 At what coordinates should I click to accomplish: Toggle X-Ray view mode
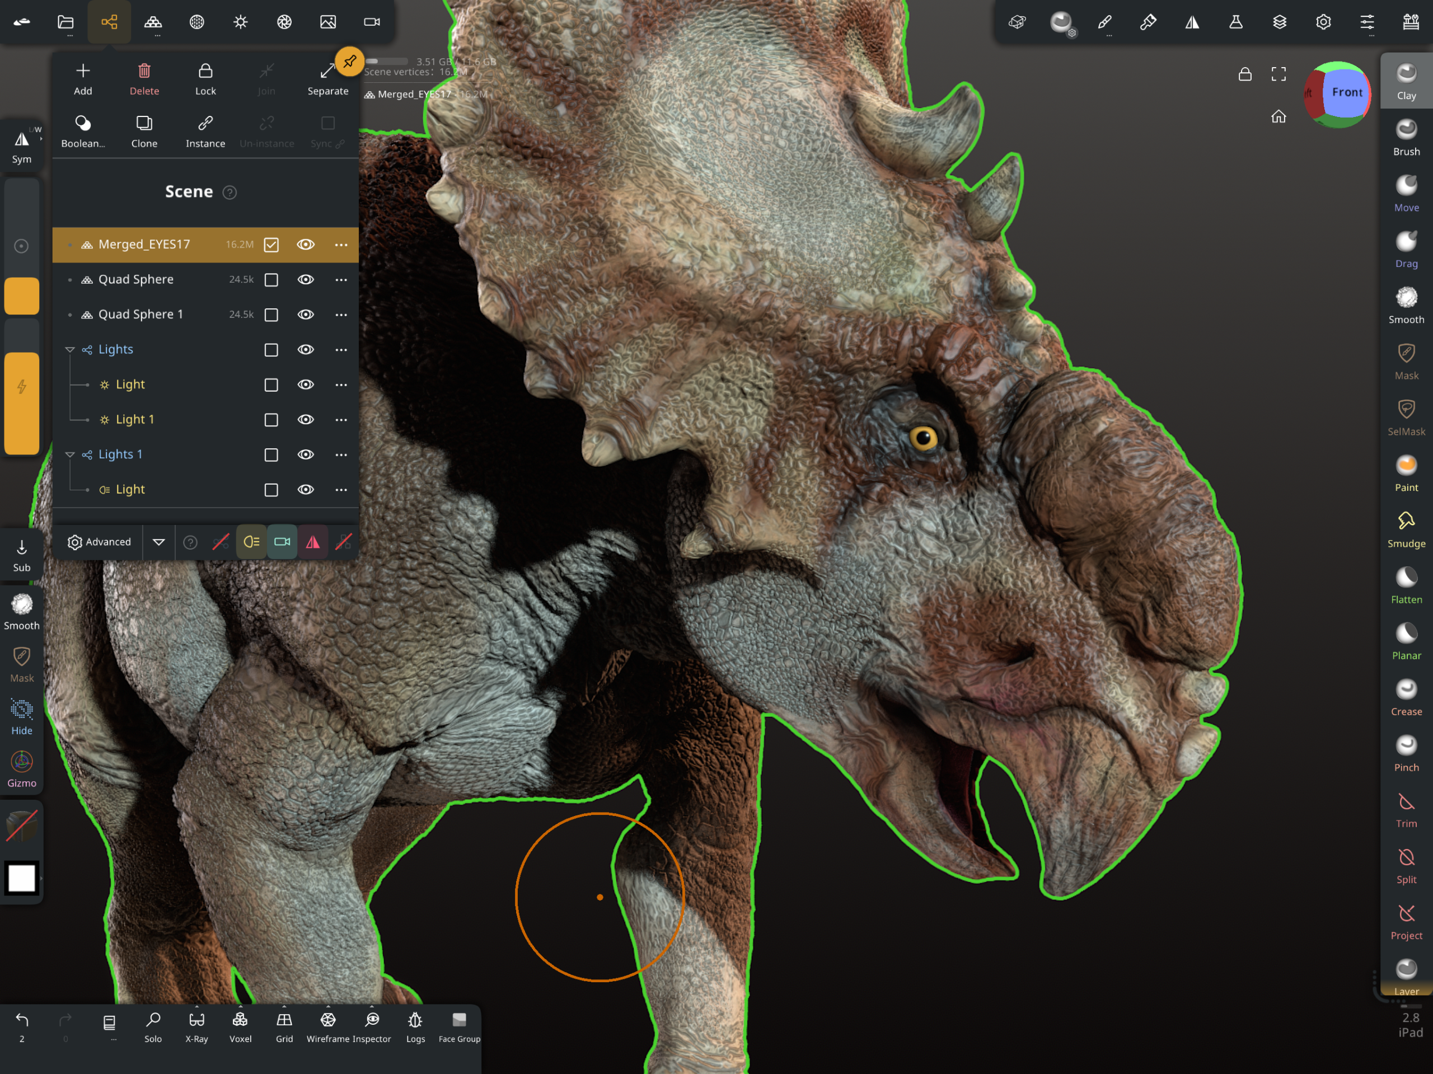point(196,1028)
